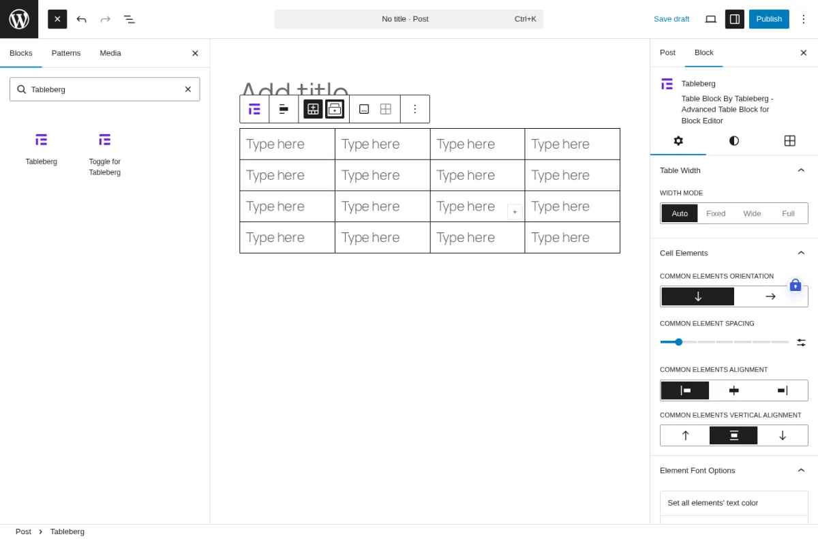
Task: Align common elements to the left
Action: tap(685, 390)
